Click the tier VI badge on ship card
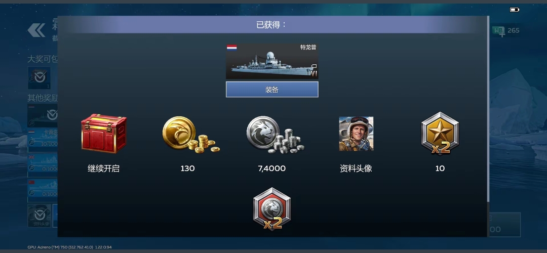 click(x=314, y=73)
